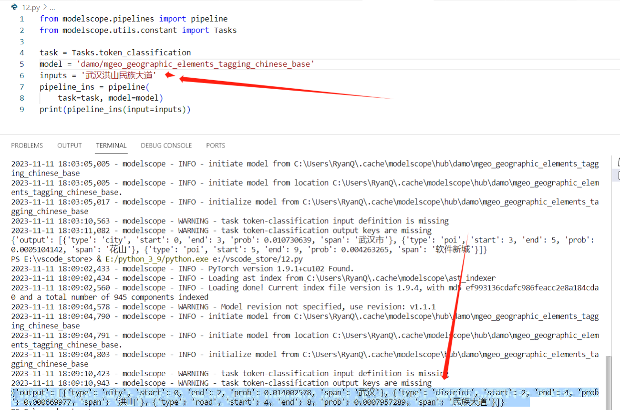Click the highlighted output span '民族大道'
The width and height of the screenshot is (620, 410).
click(x=470, y=402)
